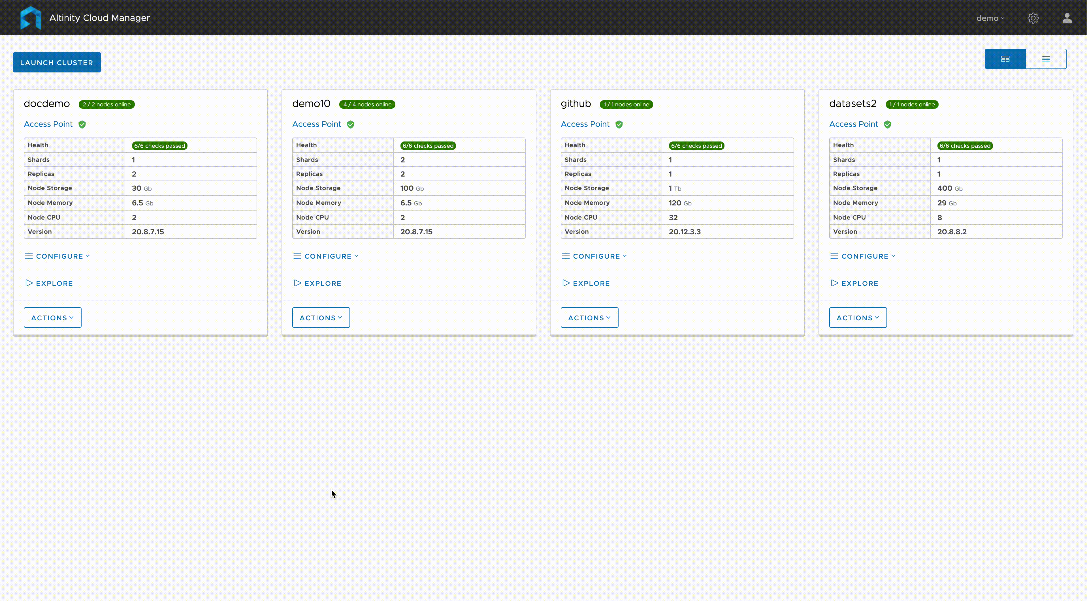1087x601 pixels.
Task: Toggle the 2/2 nodes online status for docdemo
Action: (106, 104)
